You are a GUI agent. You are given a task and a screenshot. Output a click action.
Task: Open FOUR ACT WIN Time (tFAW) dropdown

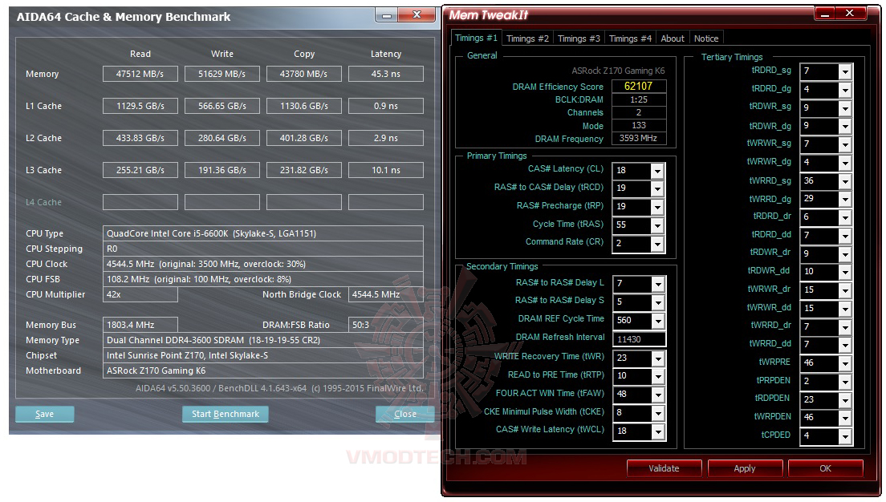658,395
